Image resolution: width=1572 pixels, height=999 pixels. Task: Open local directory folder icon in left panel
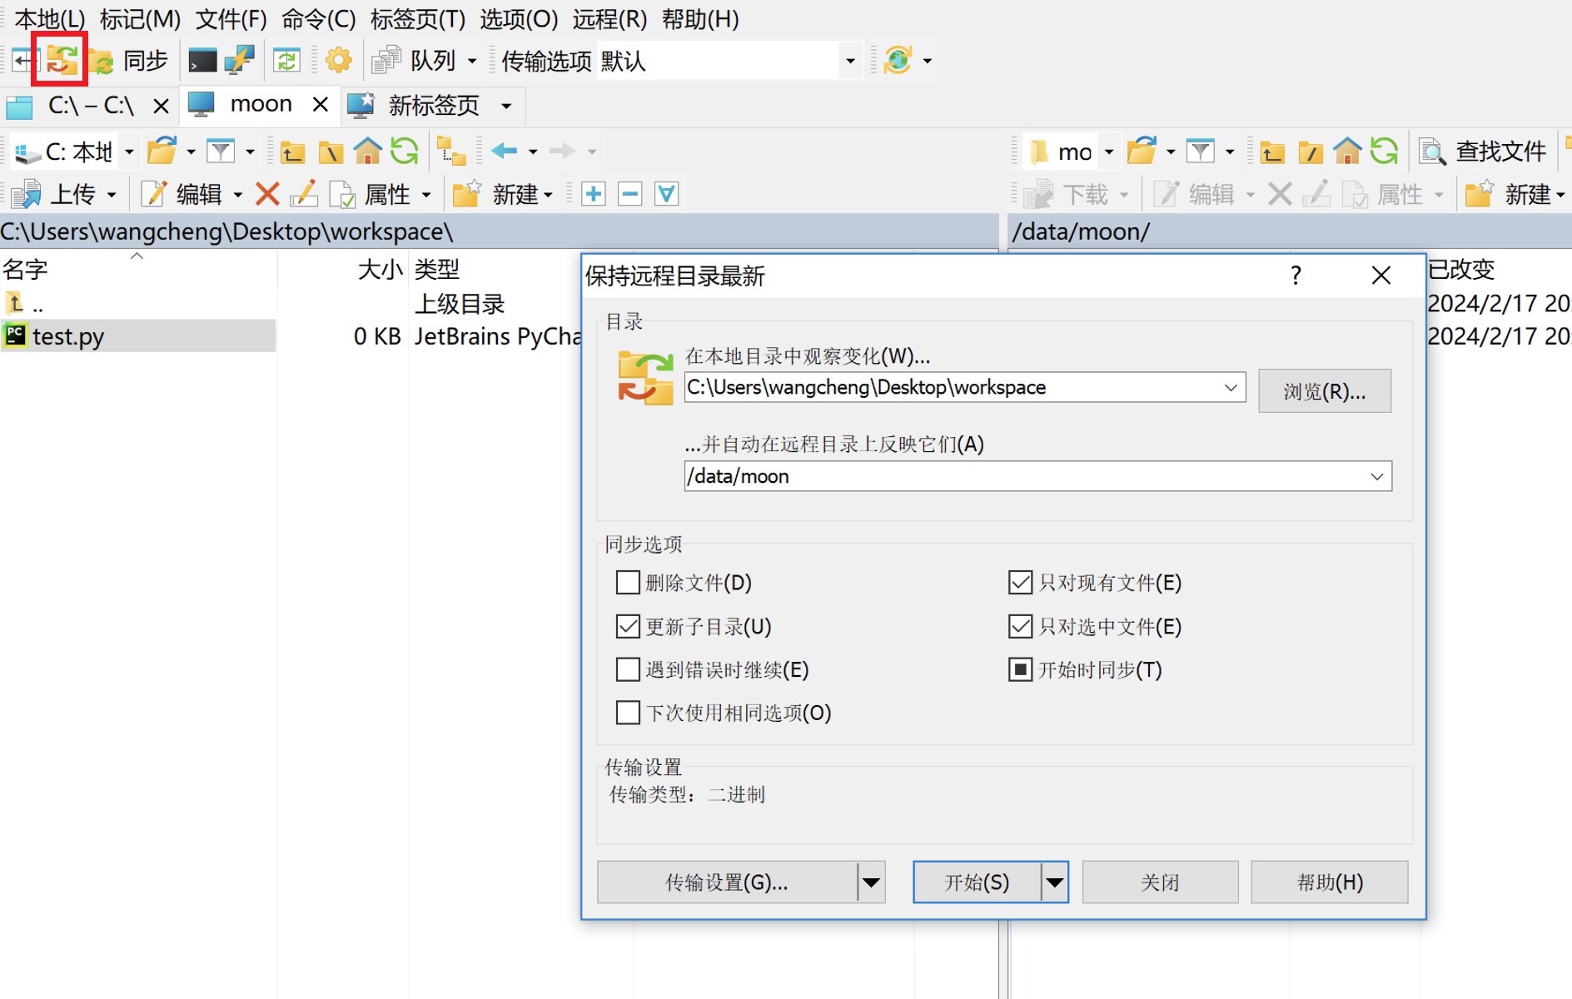pos(162,152)
